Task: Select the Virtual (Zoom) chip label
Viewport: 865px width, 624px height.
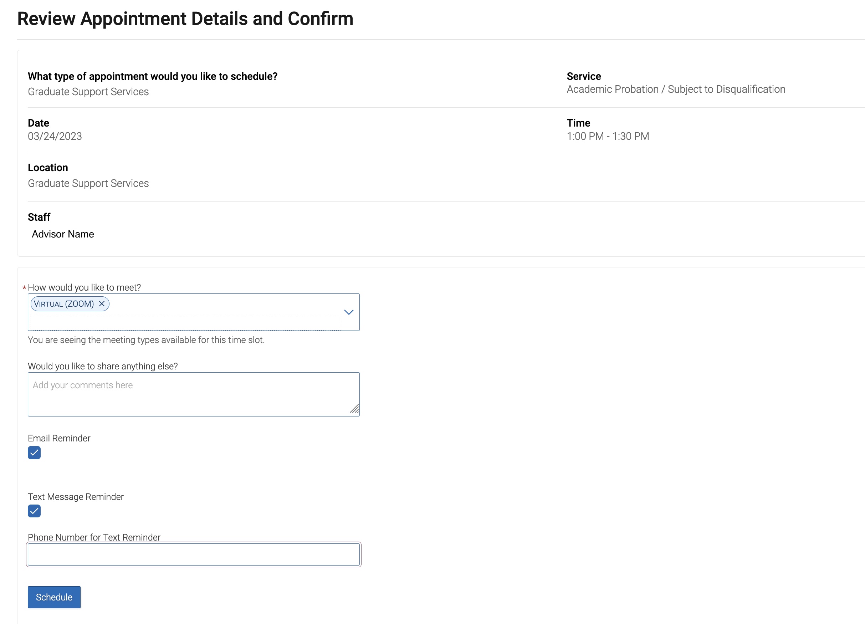Action: (x=64, y=303)
